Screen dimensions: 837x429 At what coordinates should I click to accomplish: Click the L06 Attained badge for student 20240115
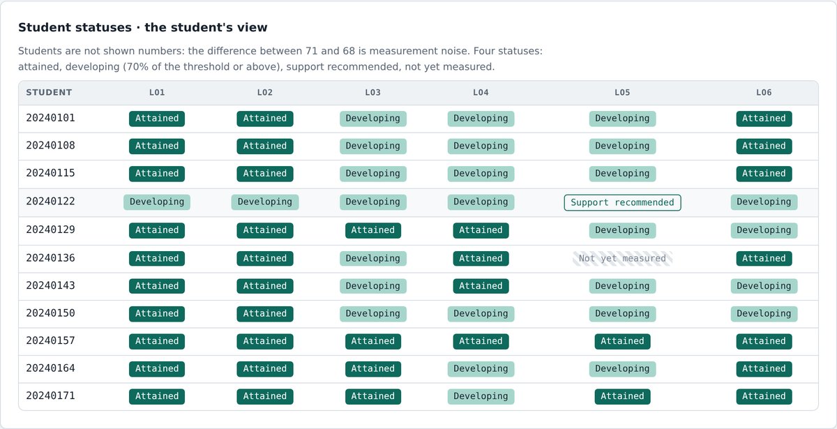point(764,174)
